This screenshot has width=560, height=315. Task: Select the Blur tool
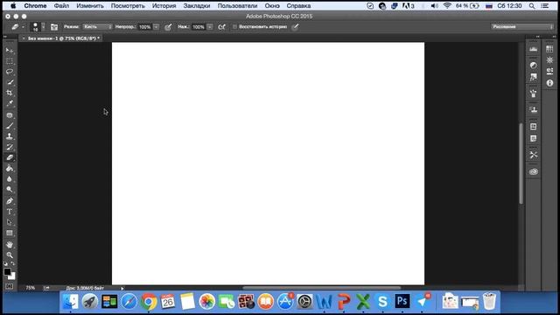pyautogui.click(x=10, y=178)
